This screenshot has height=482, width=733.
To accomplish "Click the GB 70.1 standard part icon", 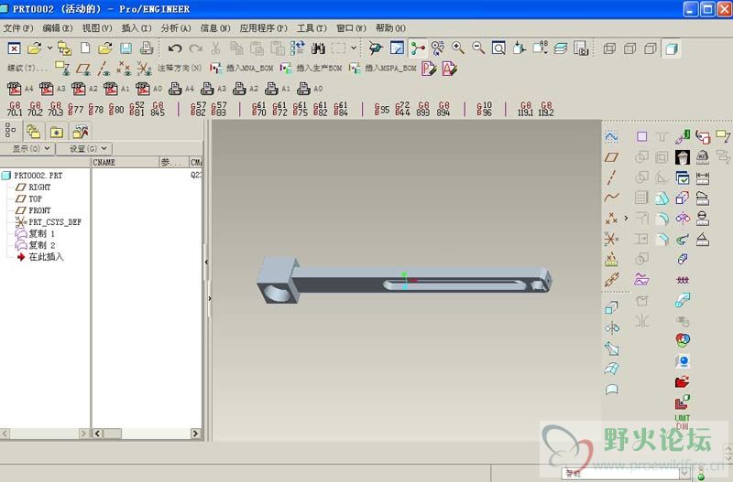I will [x=15, y=109].
